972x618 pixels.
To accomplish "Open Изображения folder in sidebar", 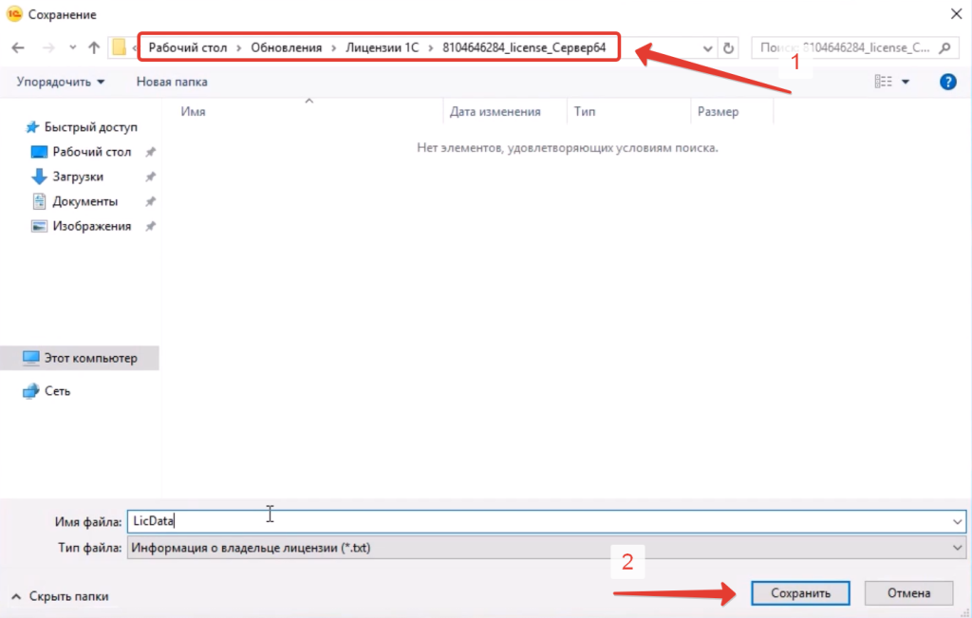I will (x=91, y=226).
